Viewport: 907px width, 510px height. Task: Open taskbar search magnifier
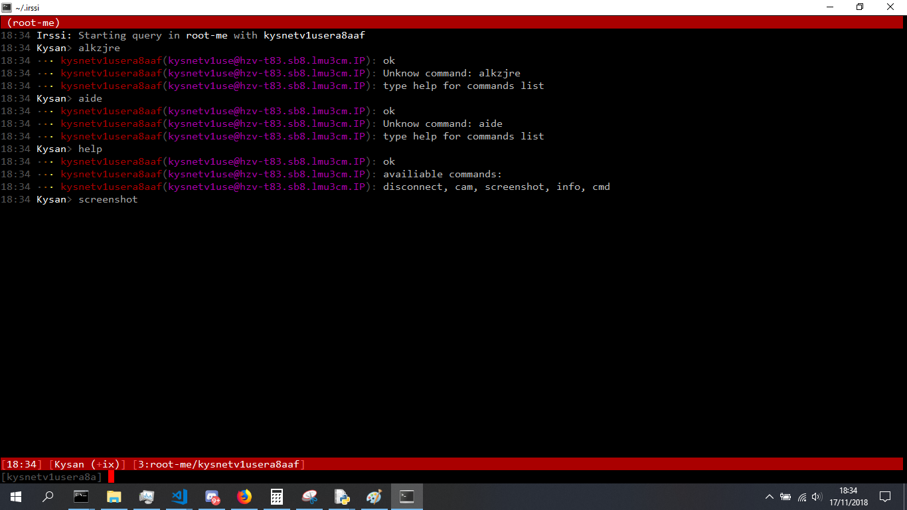point(48,496)
